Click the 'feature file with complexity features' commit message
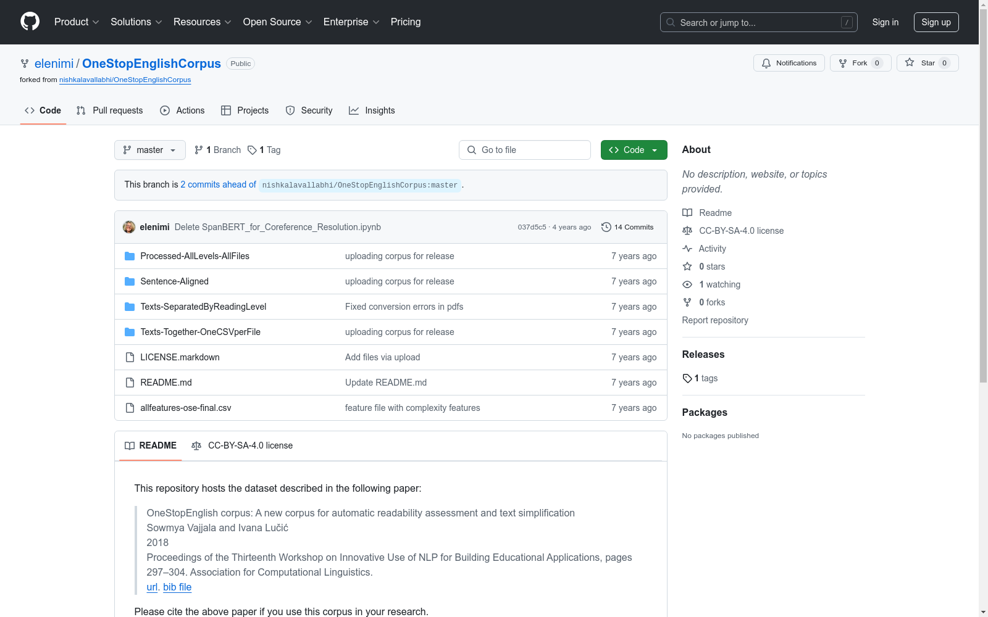Image resolution: width=988 pixels, height=617 pixels. 412,408
